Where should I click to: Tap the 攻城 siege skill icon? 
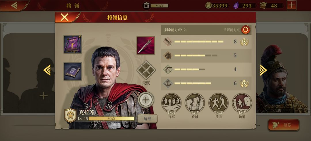[x=195, y=103]
